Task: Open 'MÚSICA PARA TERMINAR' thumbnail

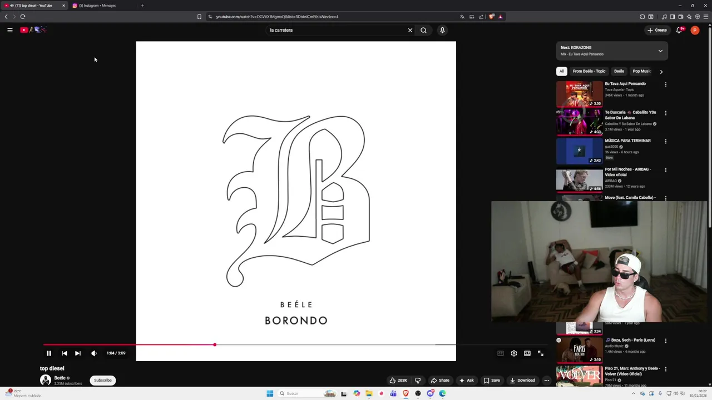Action: coord(580,151)
